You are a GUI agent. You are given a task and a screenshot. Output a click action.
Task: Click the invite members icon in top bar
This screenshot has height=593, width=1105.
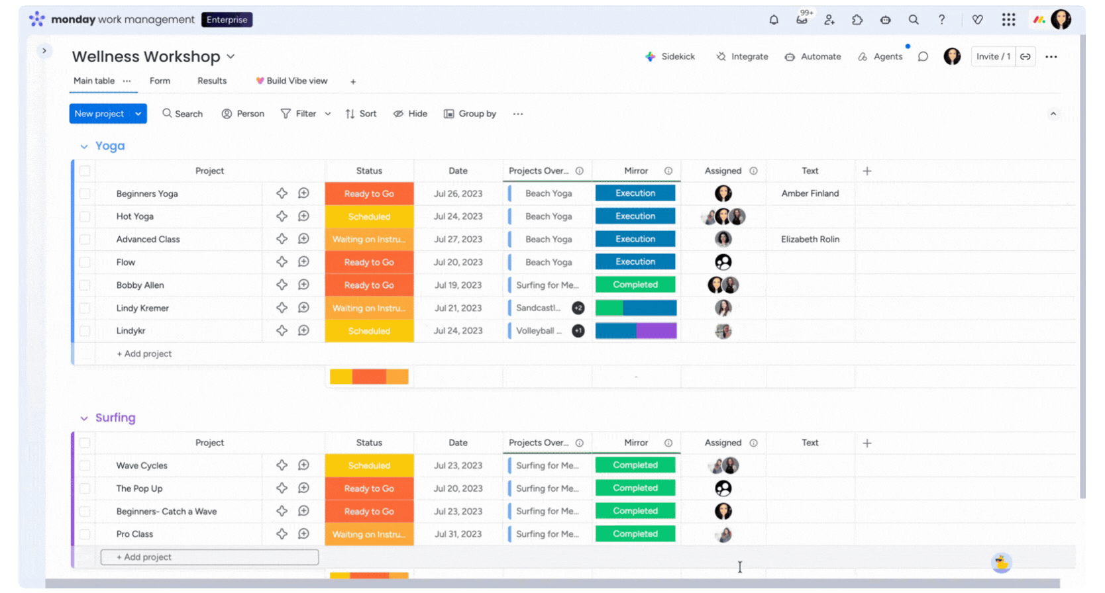[x=829, y=20]
